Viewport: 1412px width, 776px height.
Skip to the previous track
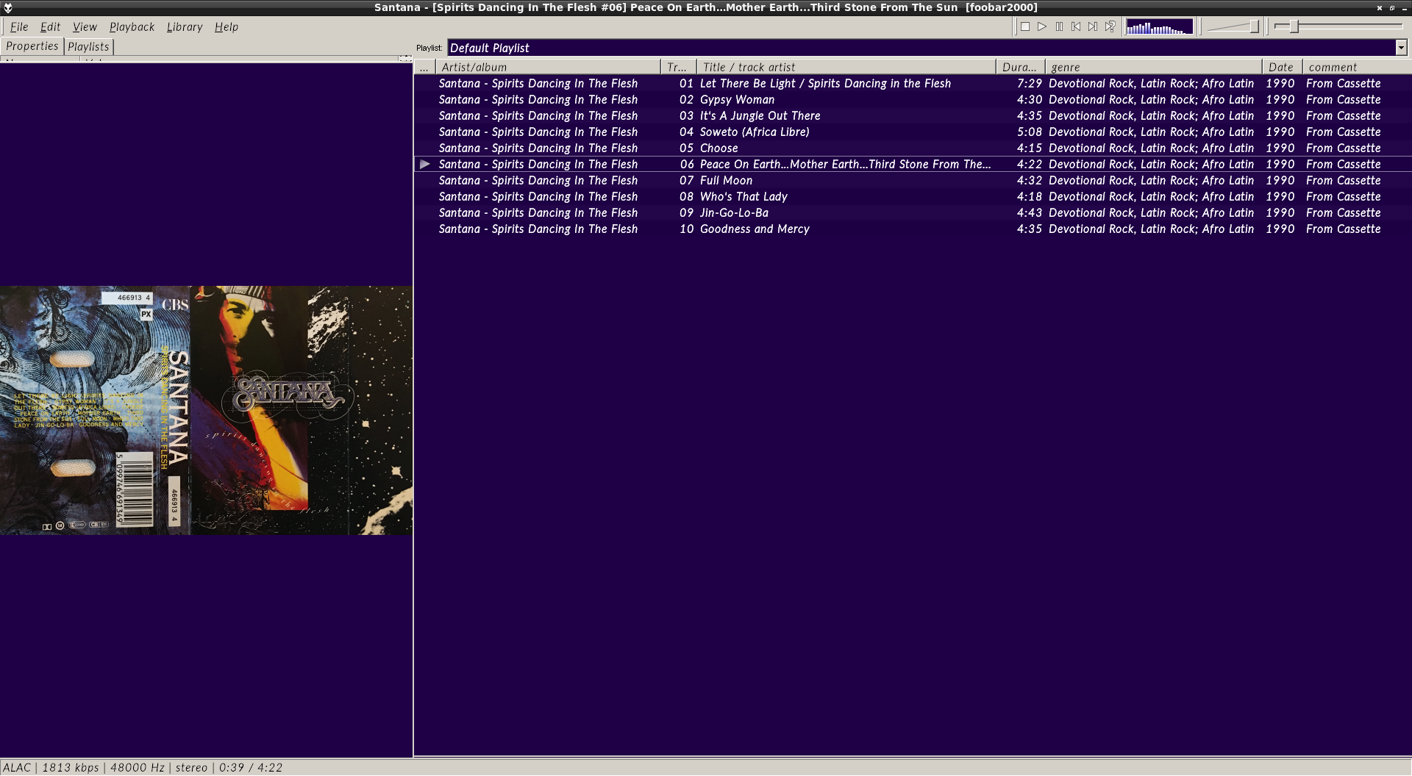point(1076,26)
